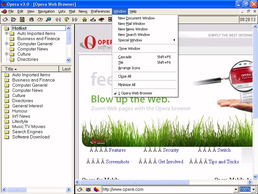Choose Minimize All in the Window menu

[x=145, y=85]
